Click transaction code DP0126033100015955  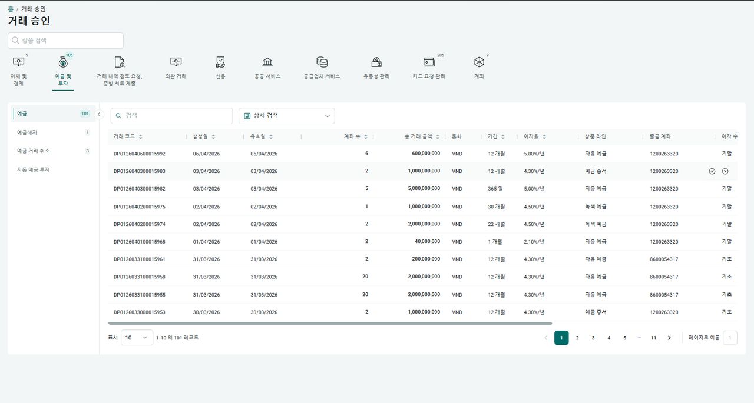tap(140, 295)
